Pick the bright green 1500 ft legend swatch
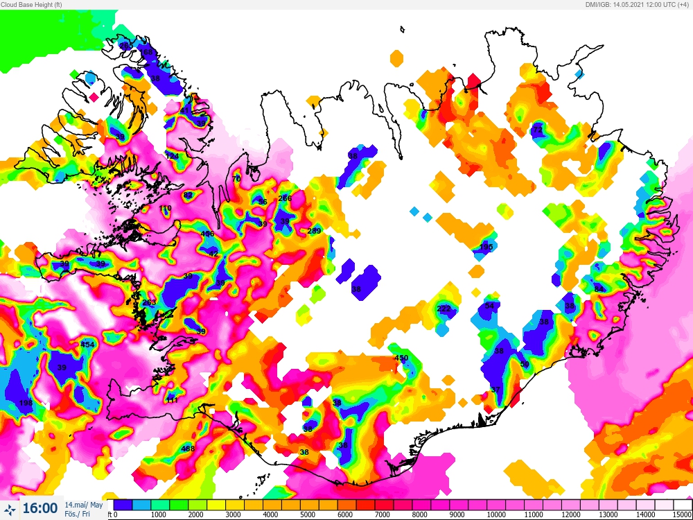This screenshot has height=520, width=693. click(179, 505)
